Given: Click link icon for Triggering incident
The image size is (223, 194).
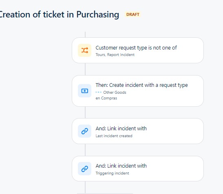Looking at the screenshot, I should click(84, 169).
